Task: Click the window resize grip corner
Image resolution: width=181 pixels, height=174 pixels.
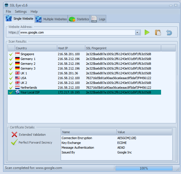Action: coord(178,169)
